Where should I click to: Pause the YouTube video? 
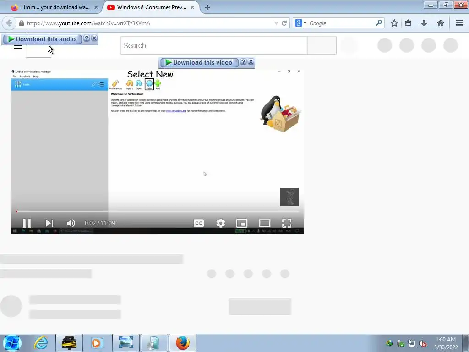click(x=27, y=223)
